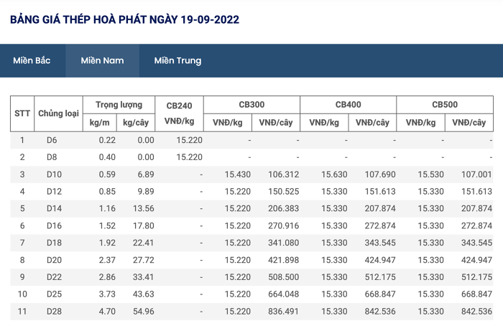This screenshot has height=331, width=503.
Task: Click the CB300 group header
Action: pyautogui.click(x=251, y=105)
